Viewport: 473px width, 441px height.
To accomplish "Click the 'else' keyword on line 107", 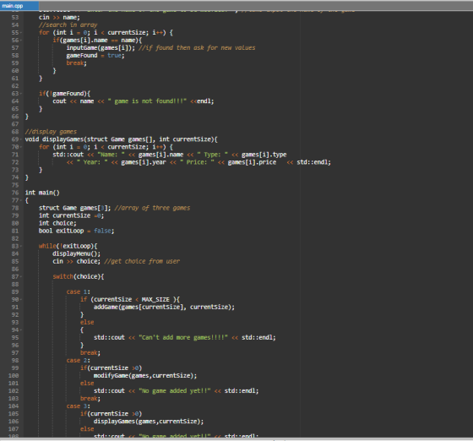I will tap(87, 429).
